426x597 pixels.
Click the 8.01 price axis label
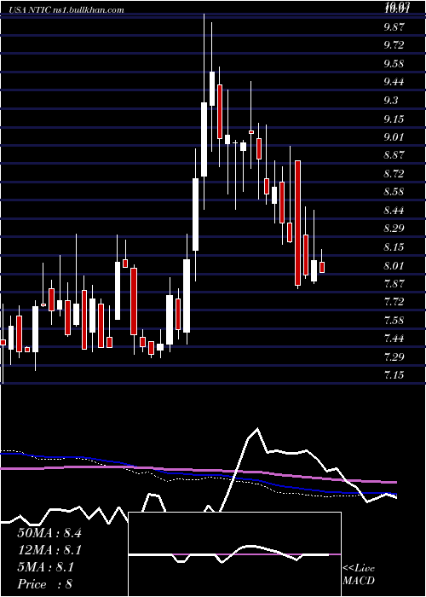[x=394, y=265]
